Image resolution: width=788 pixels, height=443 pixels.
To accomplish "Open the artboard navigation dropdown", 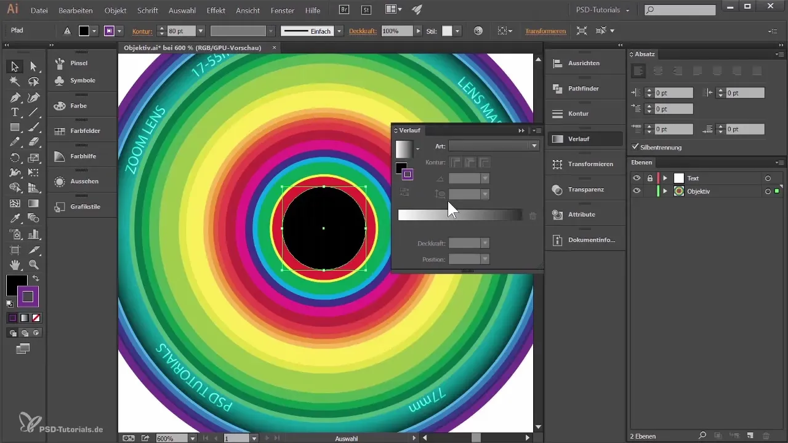I will (254, 439).
